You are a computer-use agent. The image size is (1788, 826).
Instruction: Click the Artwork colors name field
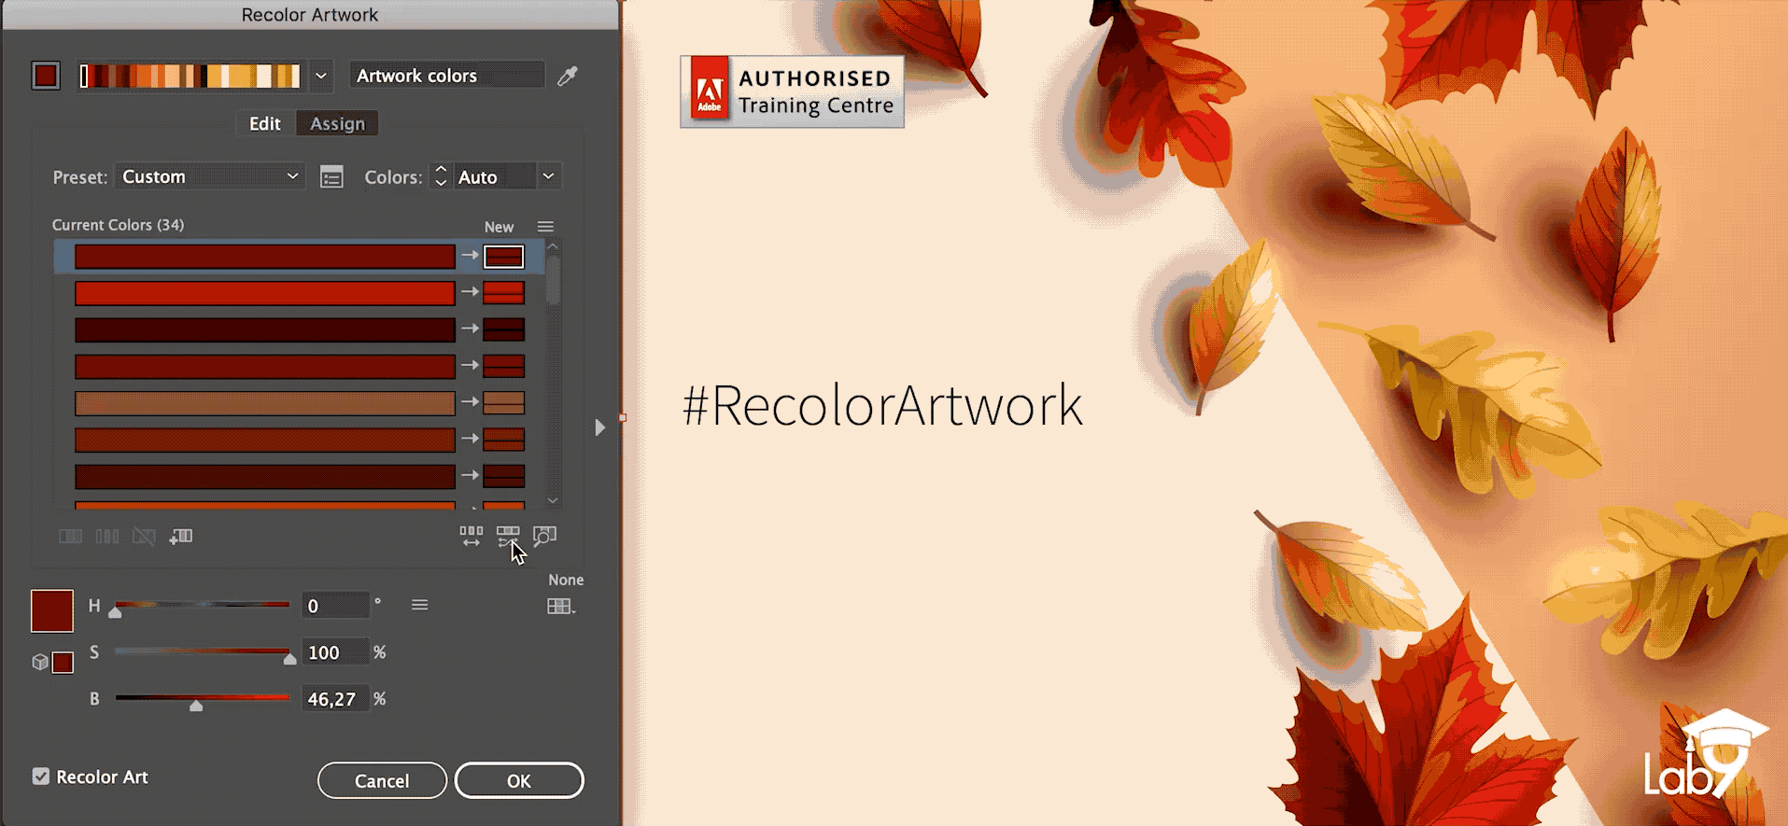tap(447, 76)
